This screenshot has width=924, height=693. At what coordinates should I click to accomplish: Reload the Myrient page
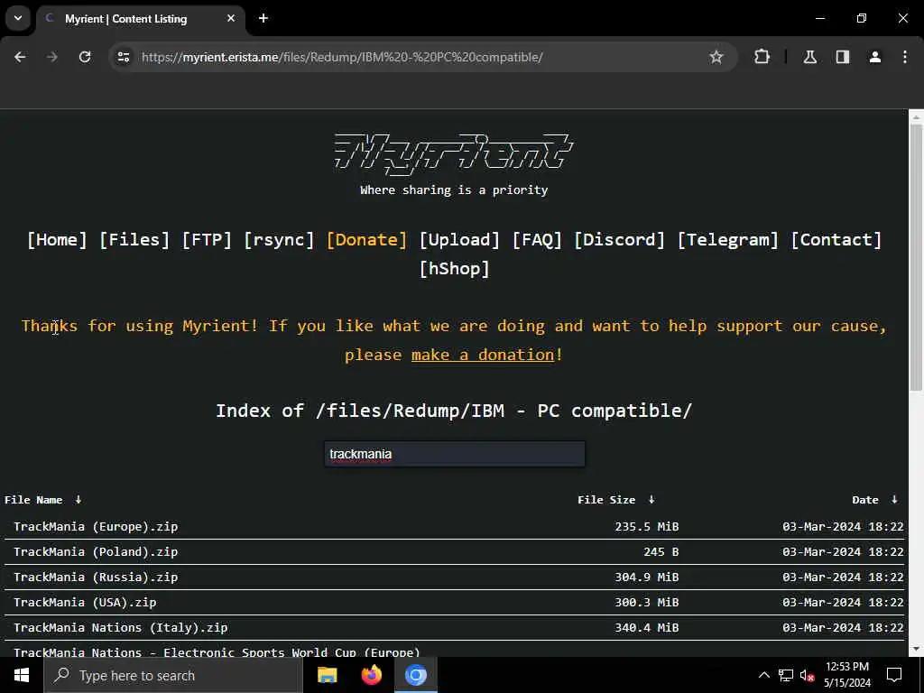coord(85,57)
